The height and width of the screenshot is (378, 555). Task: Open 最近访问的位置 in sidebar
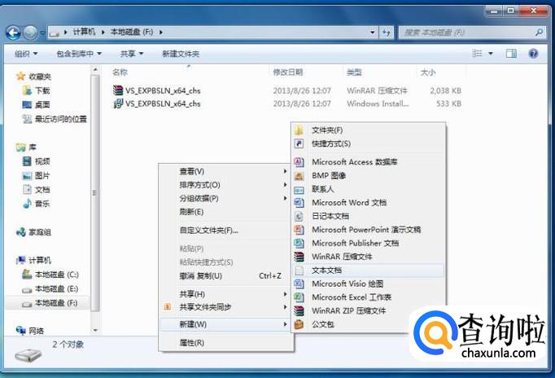point(55,119)
